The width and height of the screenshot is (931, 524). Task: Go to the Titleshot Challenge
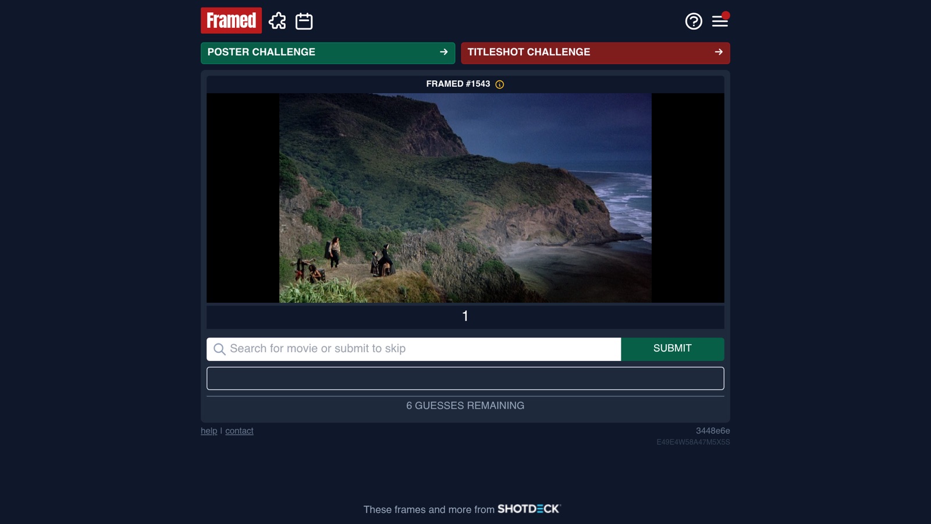pyautogui.click(x=595, y=52)
